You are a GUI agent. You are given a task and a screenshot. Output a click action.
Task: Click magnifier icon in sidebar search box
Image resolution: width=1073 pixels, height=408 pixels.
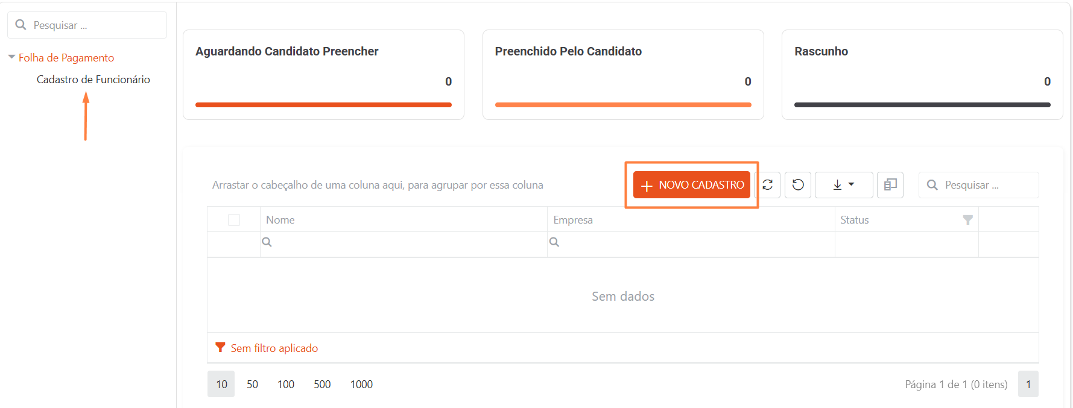21,25
